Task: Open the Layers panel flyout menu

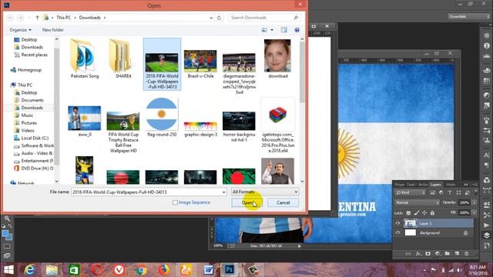Action: click(475, 185)
